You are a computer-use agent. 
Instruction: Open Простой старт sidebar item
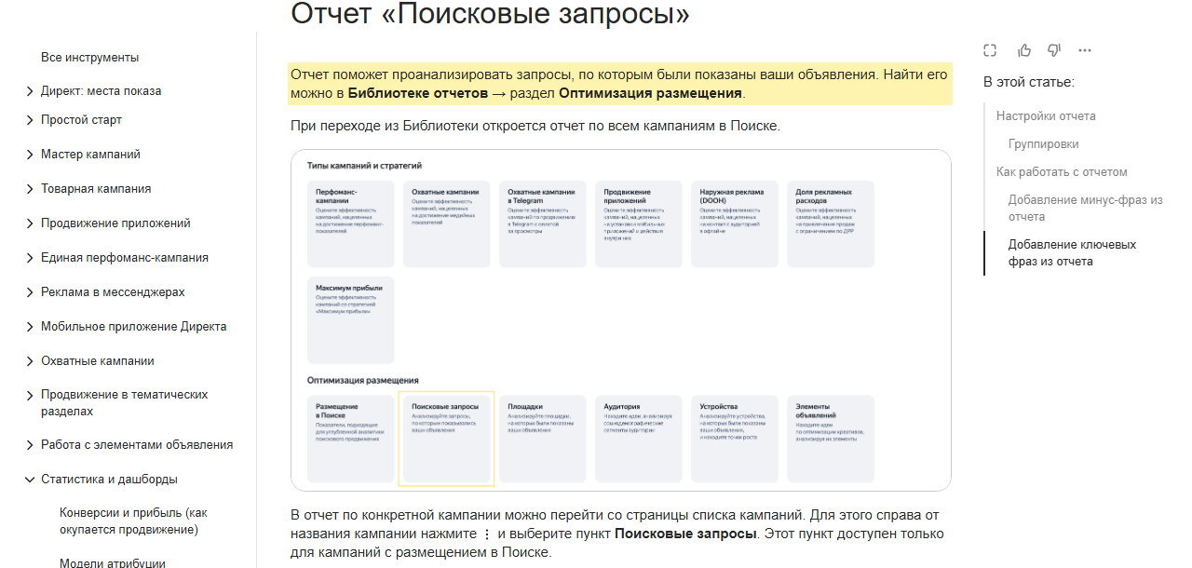pyautogui.click(x=81, y=120)
